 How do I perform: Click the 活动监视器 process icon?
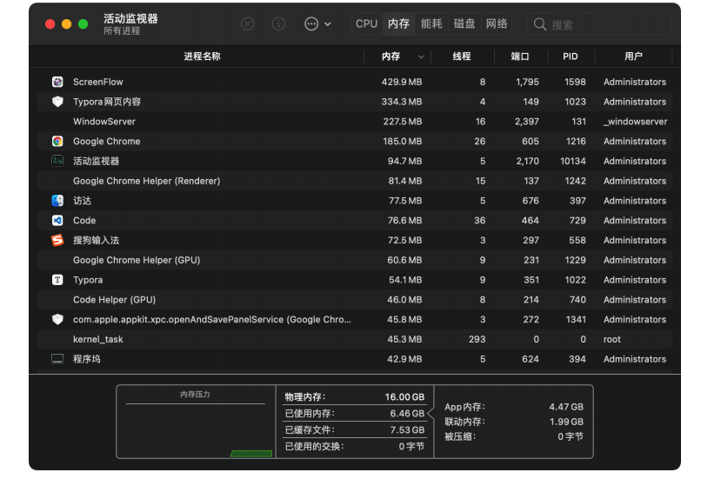(57, 161)
